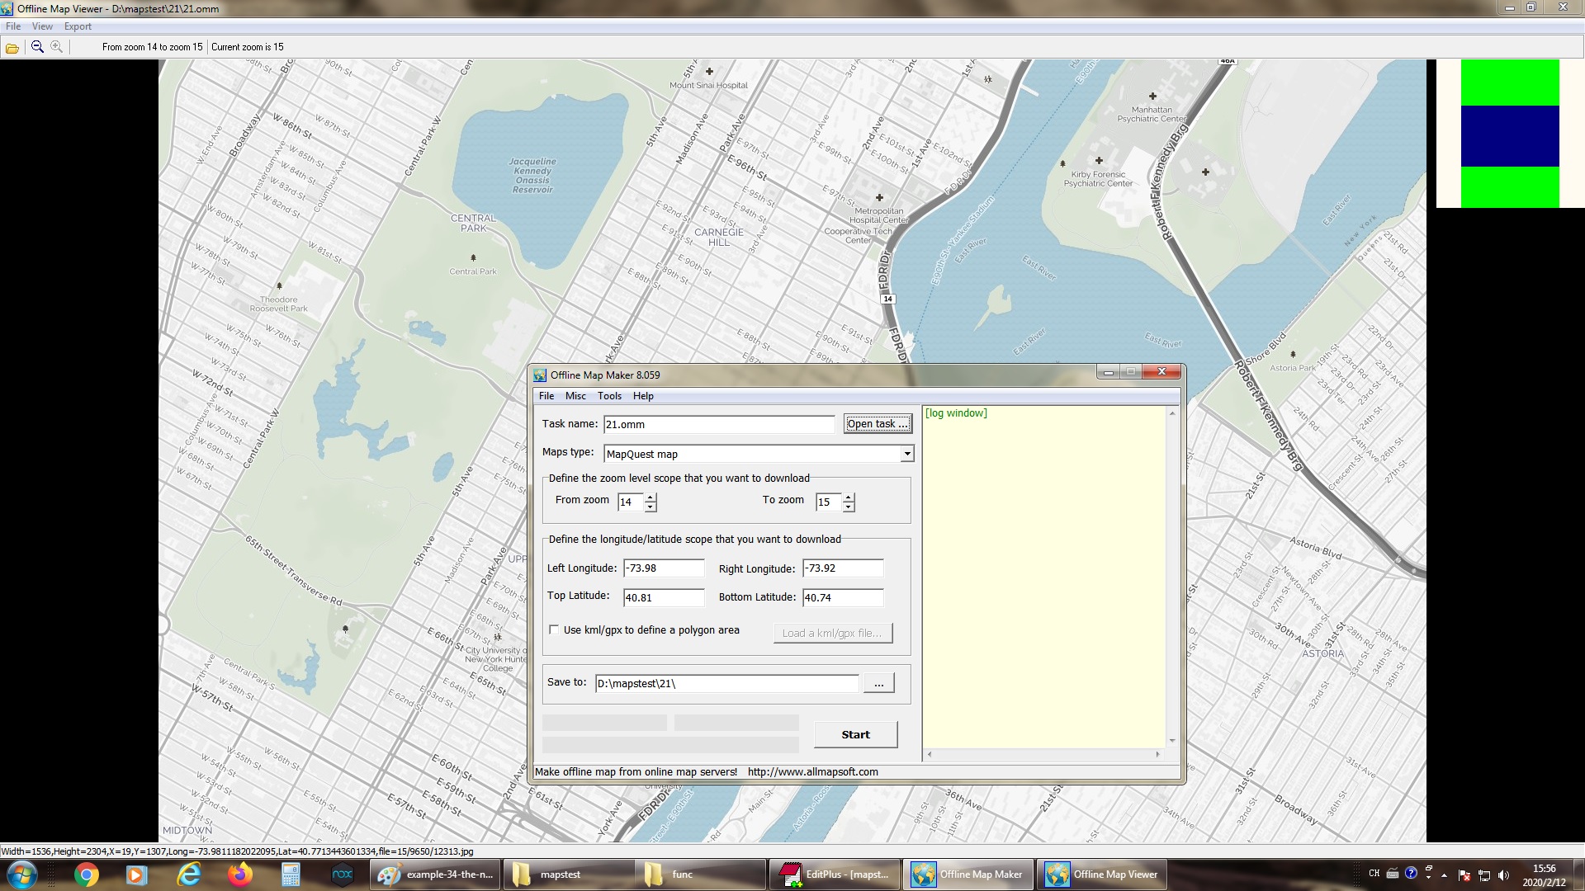The height and width of the screenshot is (891, 1585).
Task: Click the keyboard input method icon
Action: point(1393,873)
